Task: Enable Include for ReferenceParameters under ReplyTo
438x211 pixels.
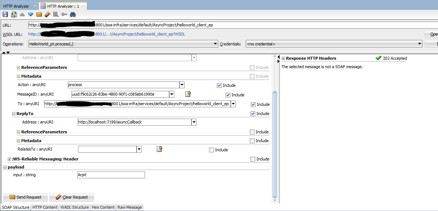Action: point(252,132)
